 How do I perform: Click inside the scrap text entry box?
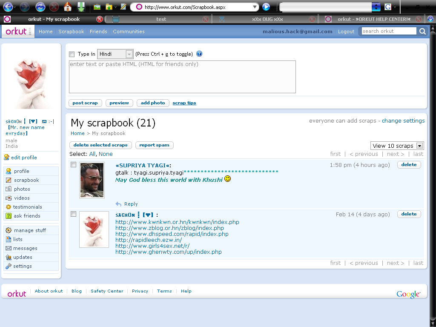(182, 77)
